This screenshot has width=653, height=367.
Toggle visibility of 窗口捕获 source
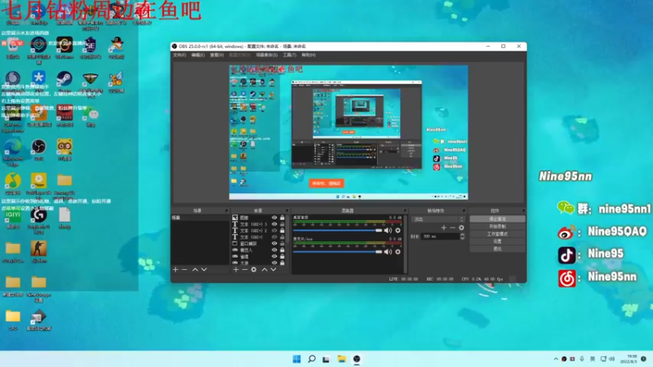[x=274, y=243]
